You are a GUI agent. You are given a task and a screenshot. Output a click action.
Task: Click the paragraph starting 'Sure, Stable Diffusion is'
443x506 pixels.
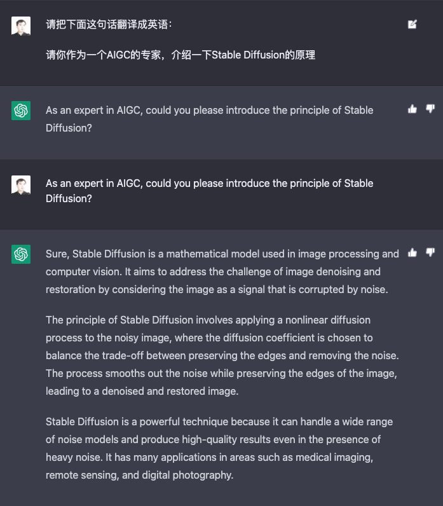222,271
